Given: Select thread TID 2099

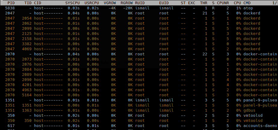Looking at the screenshot, I should (26, 29).
